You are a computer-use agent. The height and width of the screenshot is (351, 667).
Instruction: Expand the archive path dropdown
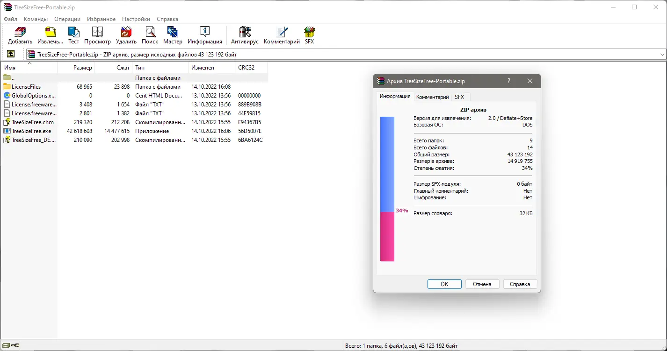[x=662, y=54]
